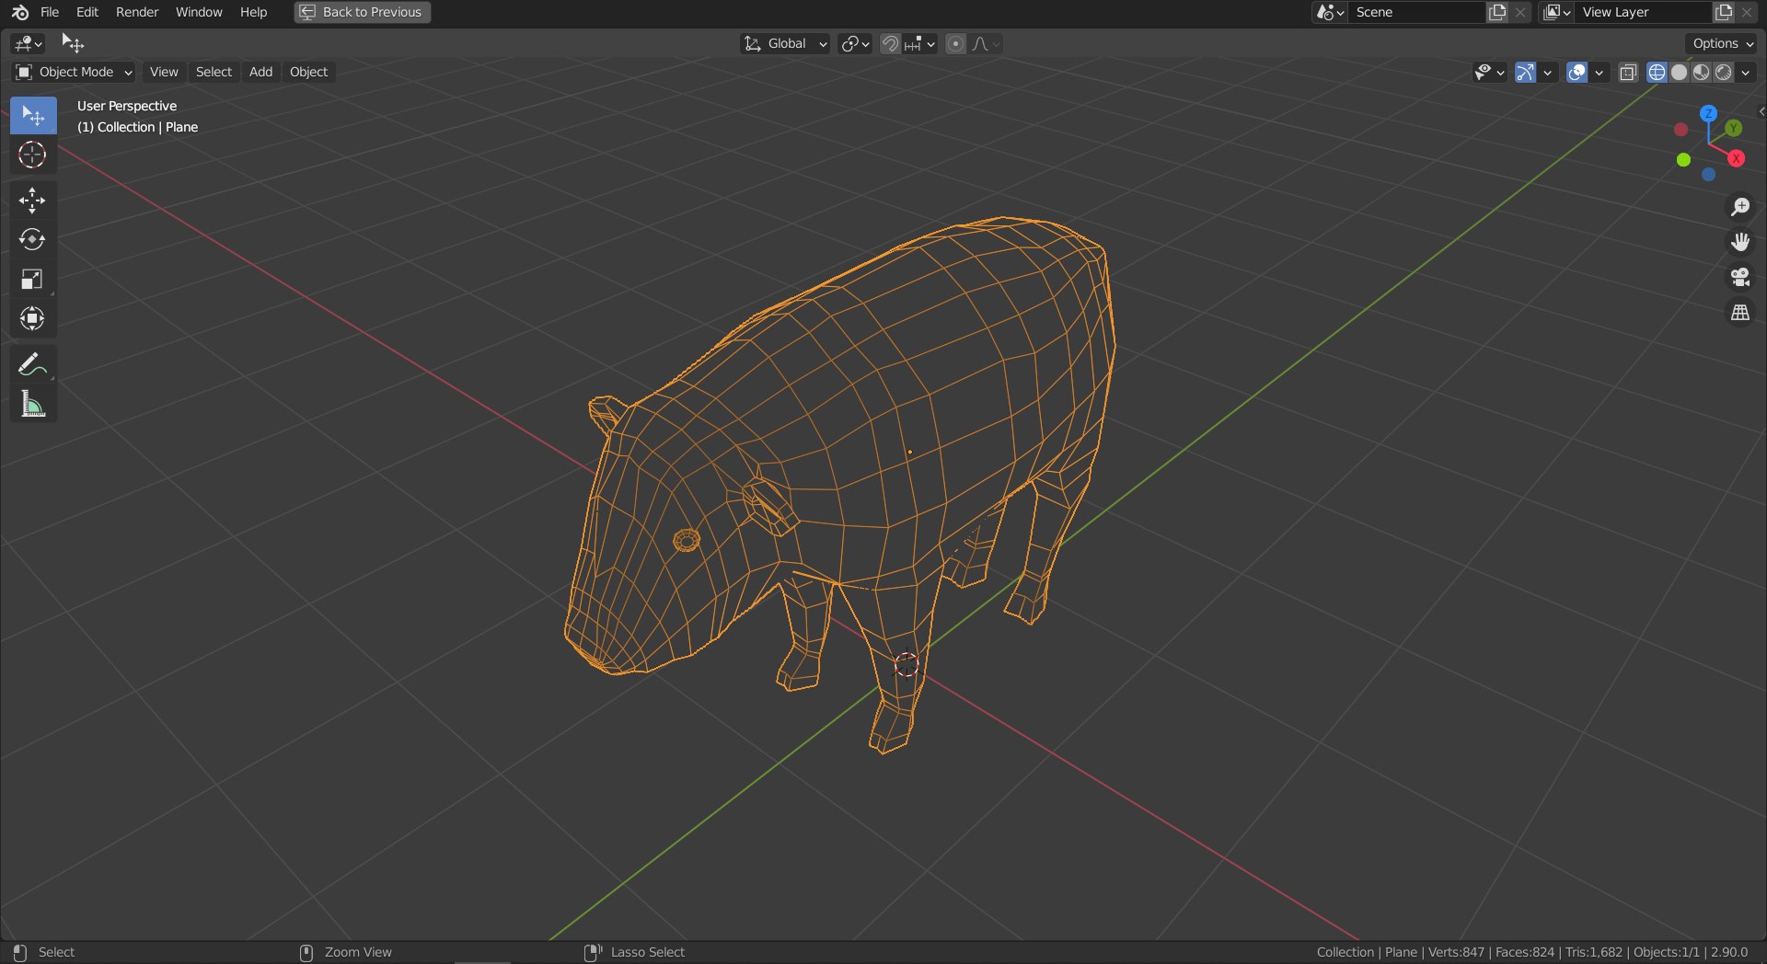Screen dimensions: 1767x964
Task: Select the Transform tool
Action: (33, 318)
